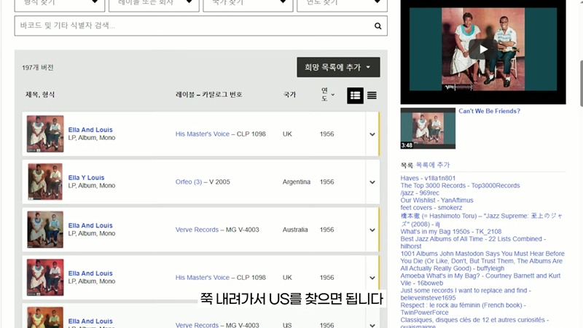583x328 pixels.
Task: Open Respect : le rock au féminin list
Action: [463, 308]
